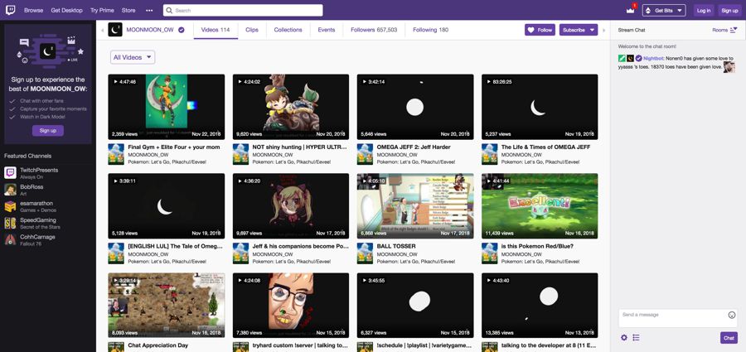Screen dimensions: 746x352
Task: Open chat settings gear icon
Action: point(623,338)
